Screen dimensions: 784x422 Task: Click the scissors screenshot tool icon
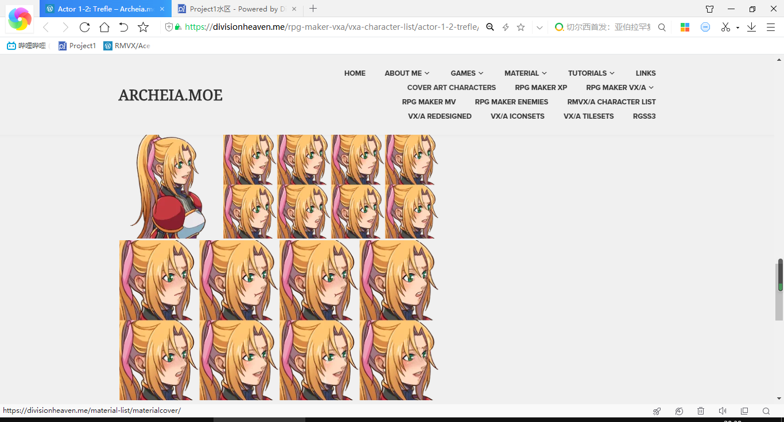(725, 28)
